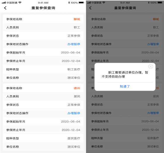Tap the Wi-Fi icon in the right status bar
The width and height of the screenshot is (164, 153).
tap(104, 2)
